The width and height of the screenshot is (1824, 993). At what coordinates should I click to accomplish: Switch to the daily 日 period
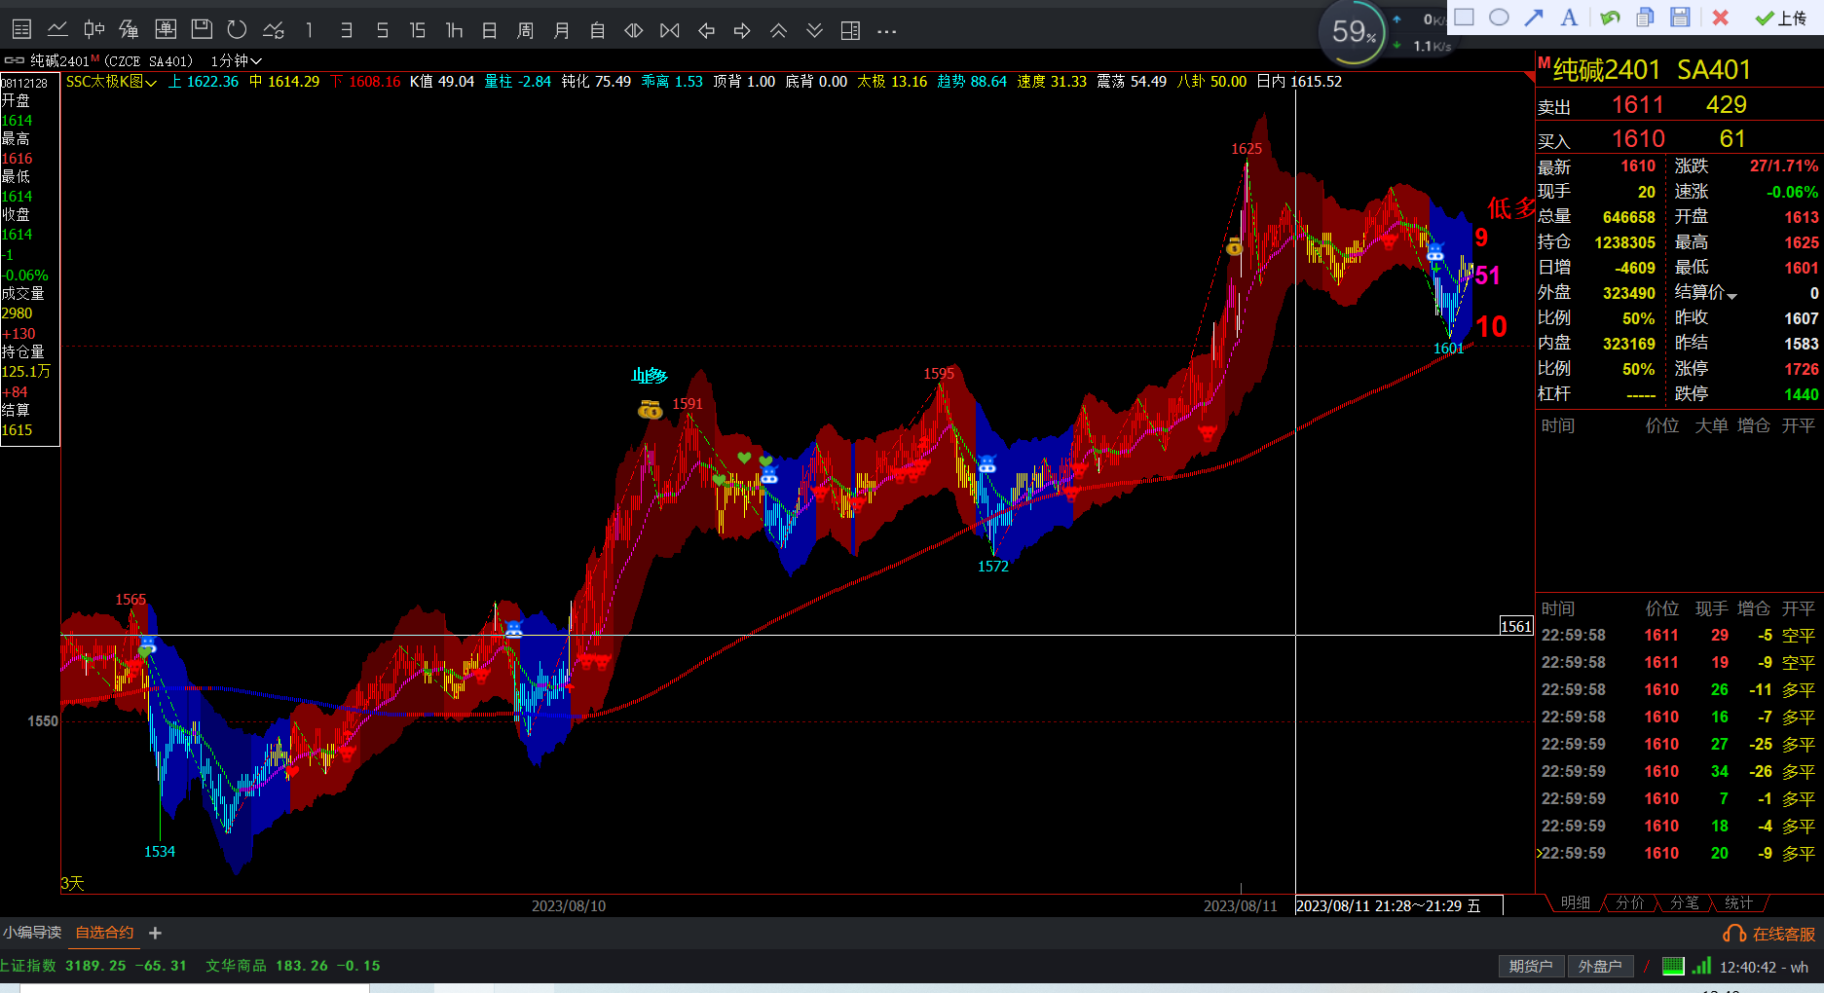tap(490, 30)
